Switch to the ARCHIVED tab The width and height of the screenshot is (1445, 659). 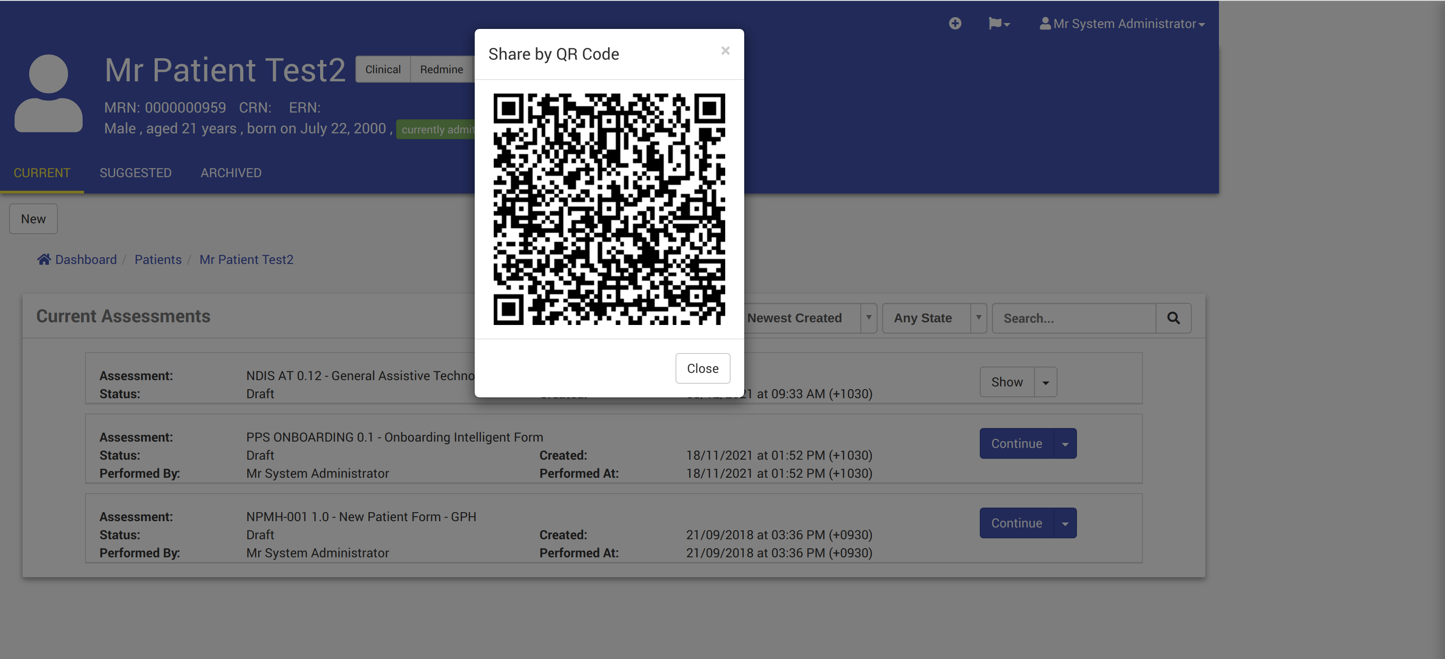point(231,173)
